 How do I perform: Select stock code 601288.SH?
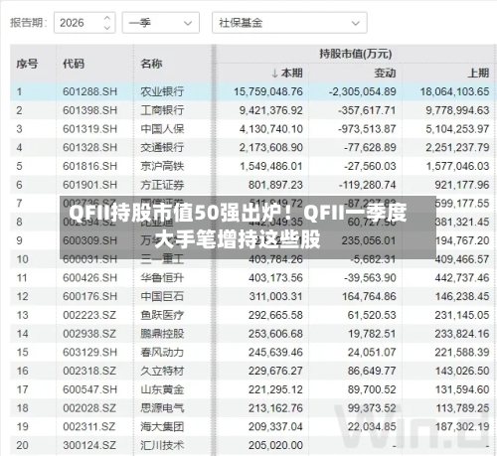(90, 91)
